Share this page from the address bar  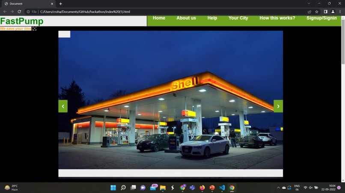(309, 12)
